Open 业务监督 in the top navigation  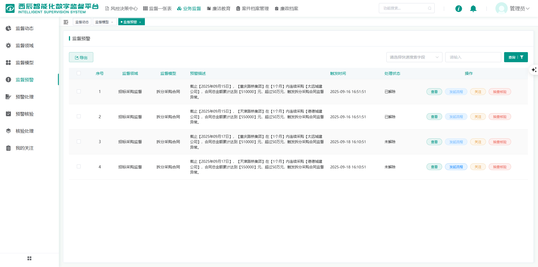(x=189, y=9)
